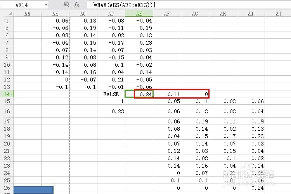
Task: Click the magnifier lookup icon beside fx
Action: click(x=66, y=4)
